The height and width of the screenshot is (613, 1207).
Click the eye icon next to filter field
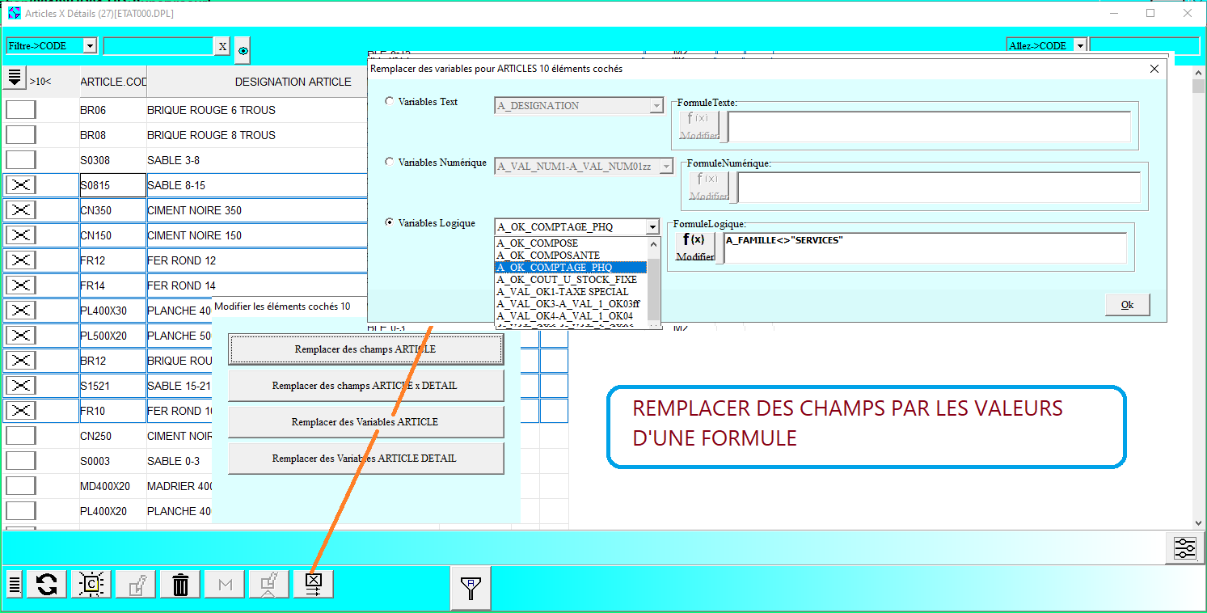(243, 51)
